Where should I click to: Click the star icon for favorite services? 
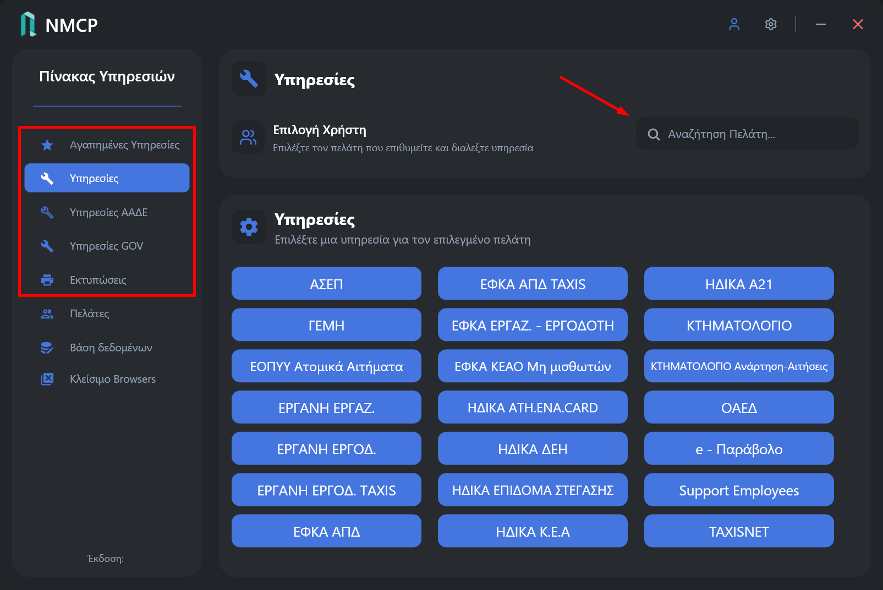47,145
